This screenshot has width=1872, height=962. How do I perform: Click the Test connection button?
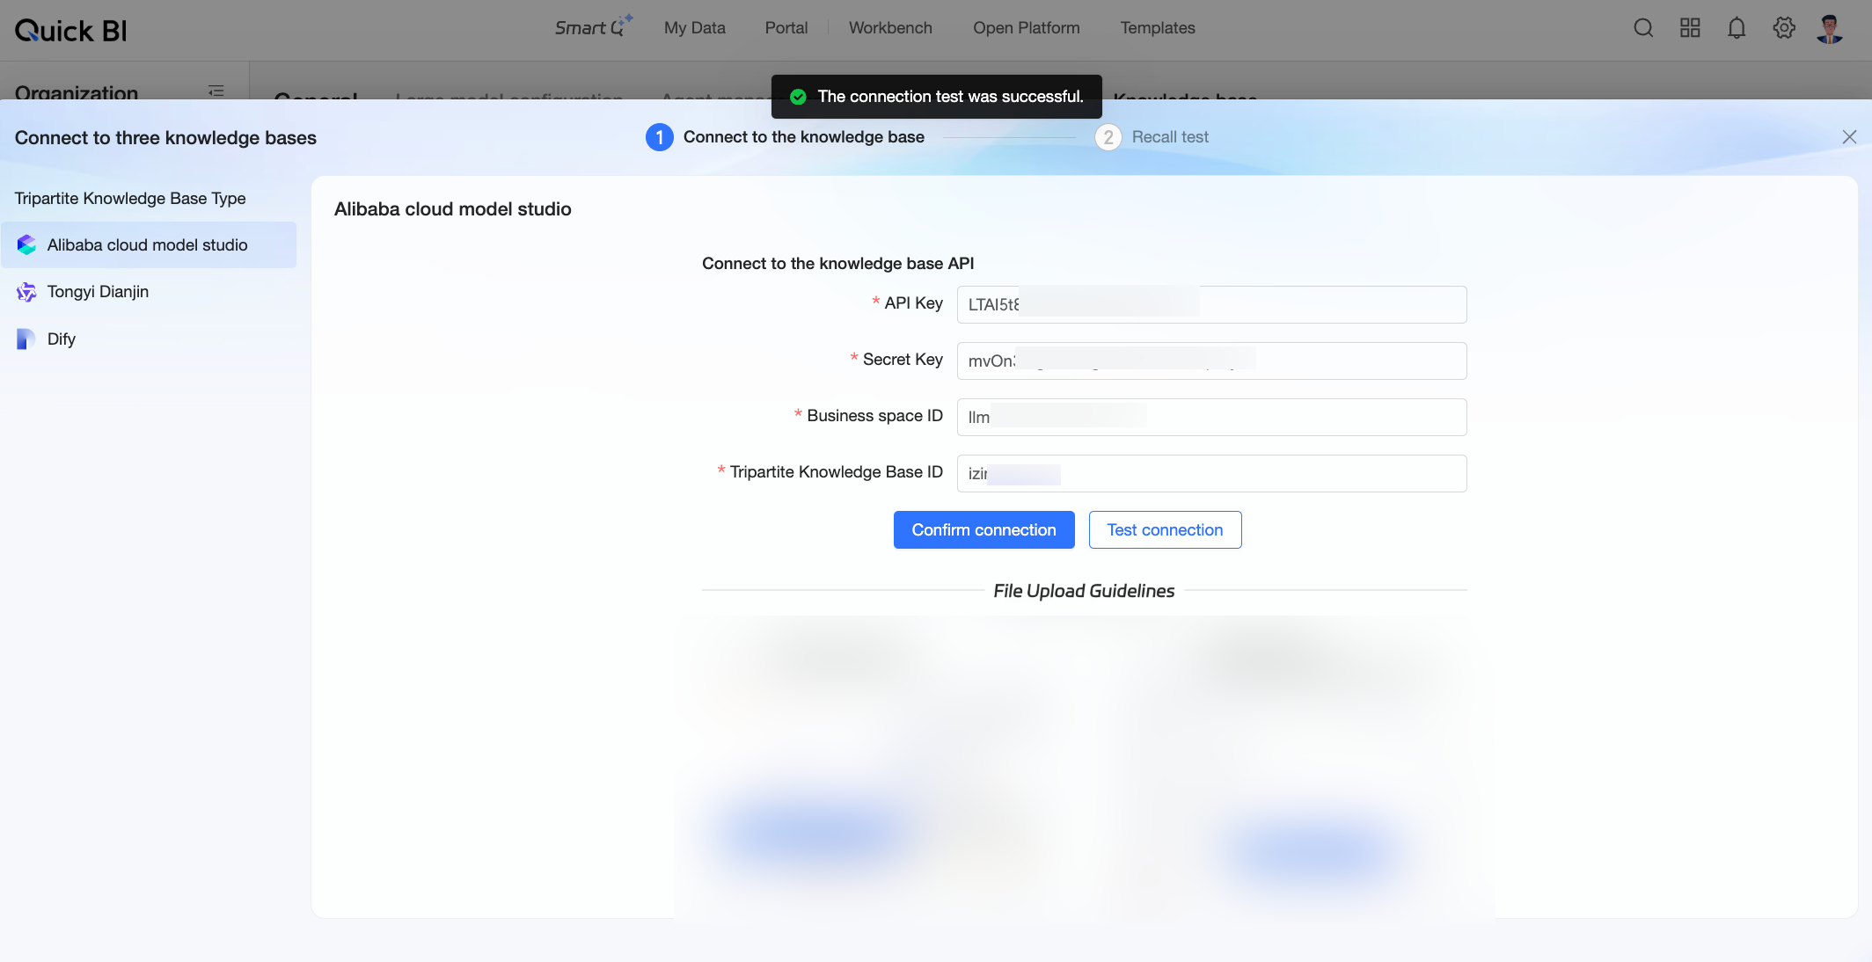pos(1166,530)
